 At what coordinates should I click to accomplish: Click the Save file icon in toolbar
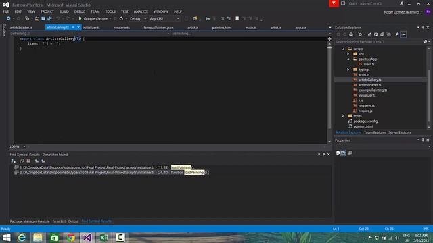click(x=43, y=18)
